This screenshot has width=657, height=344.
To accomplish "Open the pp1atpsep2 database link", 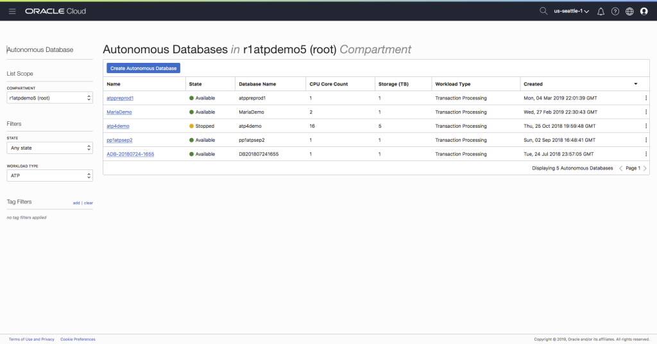I will click(119, 140).
